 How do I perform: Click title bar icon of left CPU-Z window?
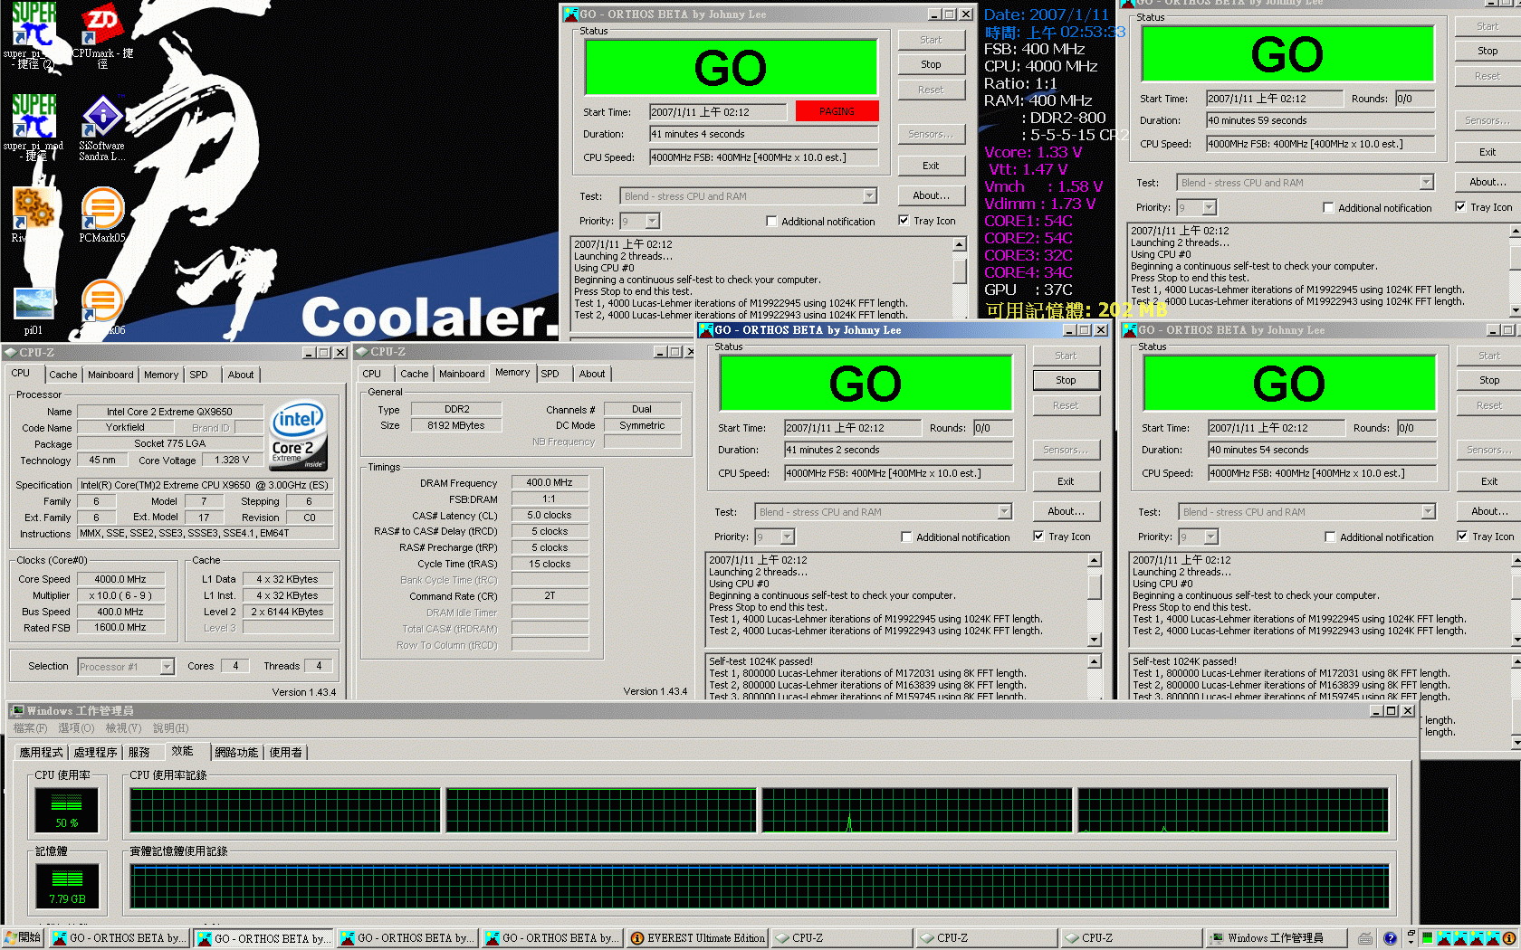pos(11,353)
